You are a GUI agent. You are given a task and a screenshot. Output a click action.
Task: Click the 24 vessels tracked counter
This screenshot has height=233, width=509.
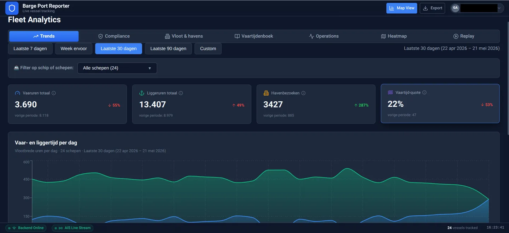pos(462,228)
